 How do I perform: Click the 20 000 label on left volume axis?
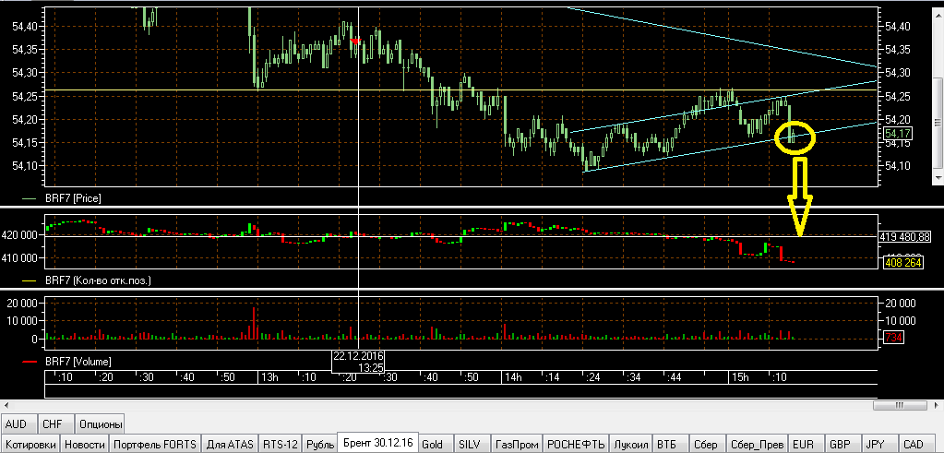24,304
